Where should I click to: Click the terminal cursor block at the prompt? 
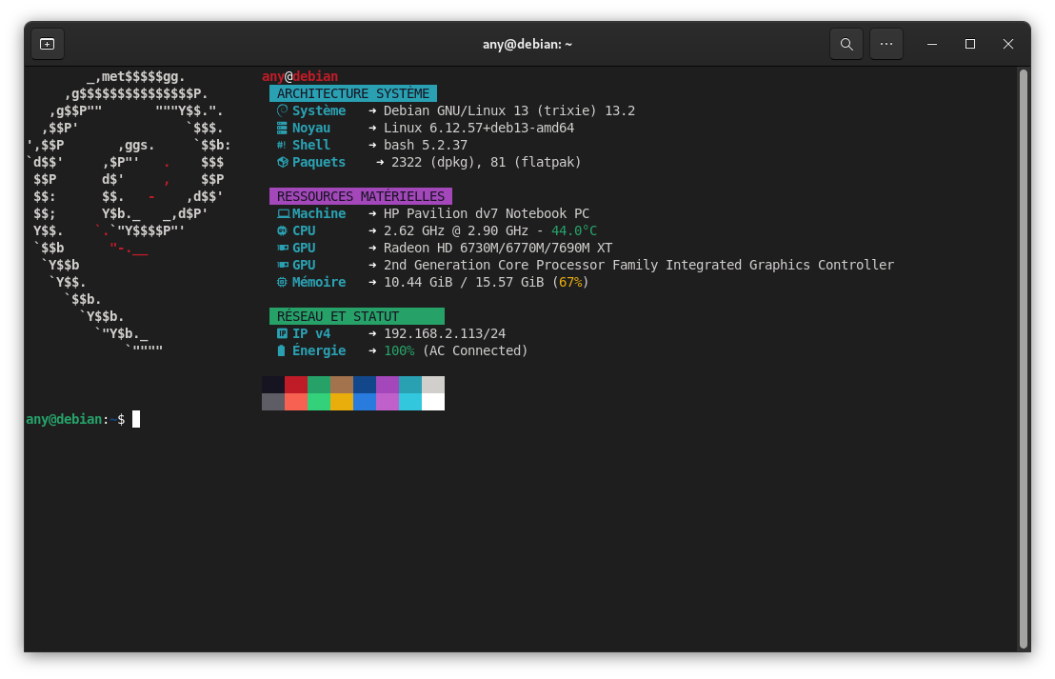click(x=136, y=419)
